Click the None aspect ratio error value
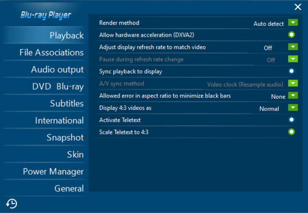This screenshot has height=213, width=308. tap(278, 97)
